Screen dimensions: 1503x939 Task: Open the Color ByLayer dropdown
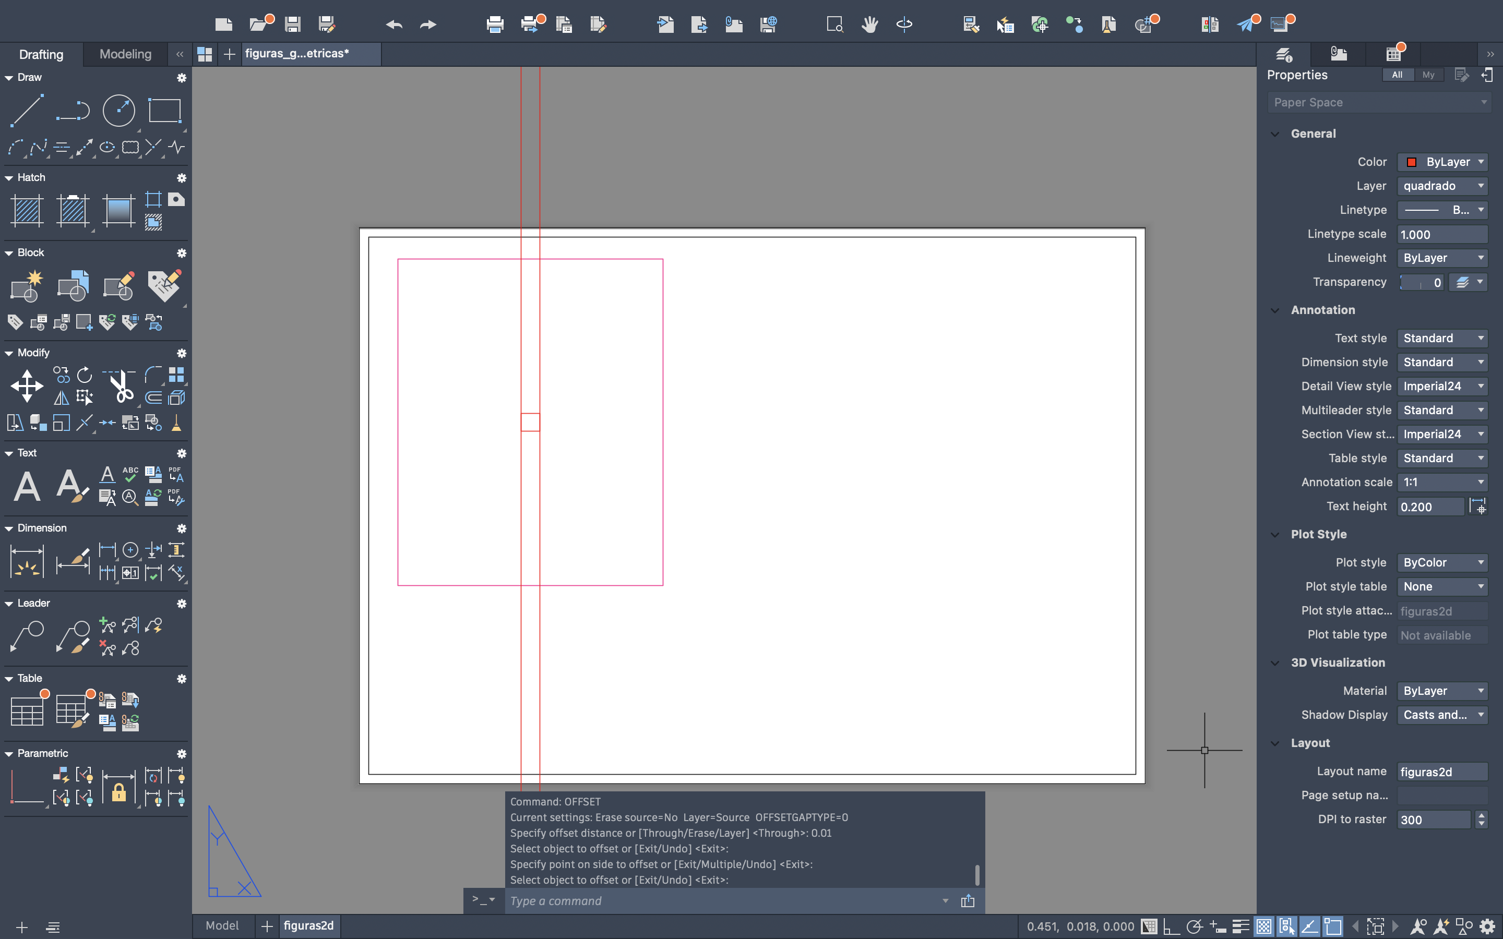[1442, 162]
